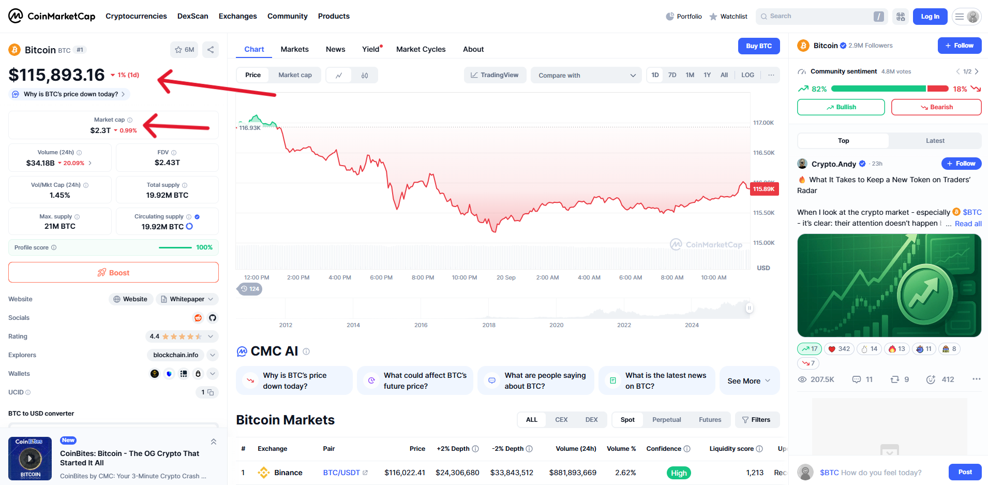Open the Compare with dropdown
The width and height of the screenshot is (988, 485).
pos(586,76)
